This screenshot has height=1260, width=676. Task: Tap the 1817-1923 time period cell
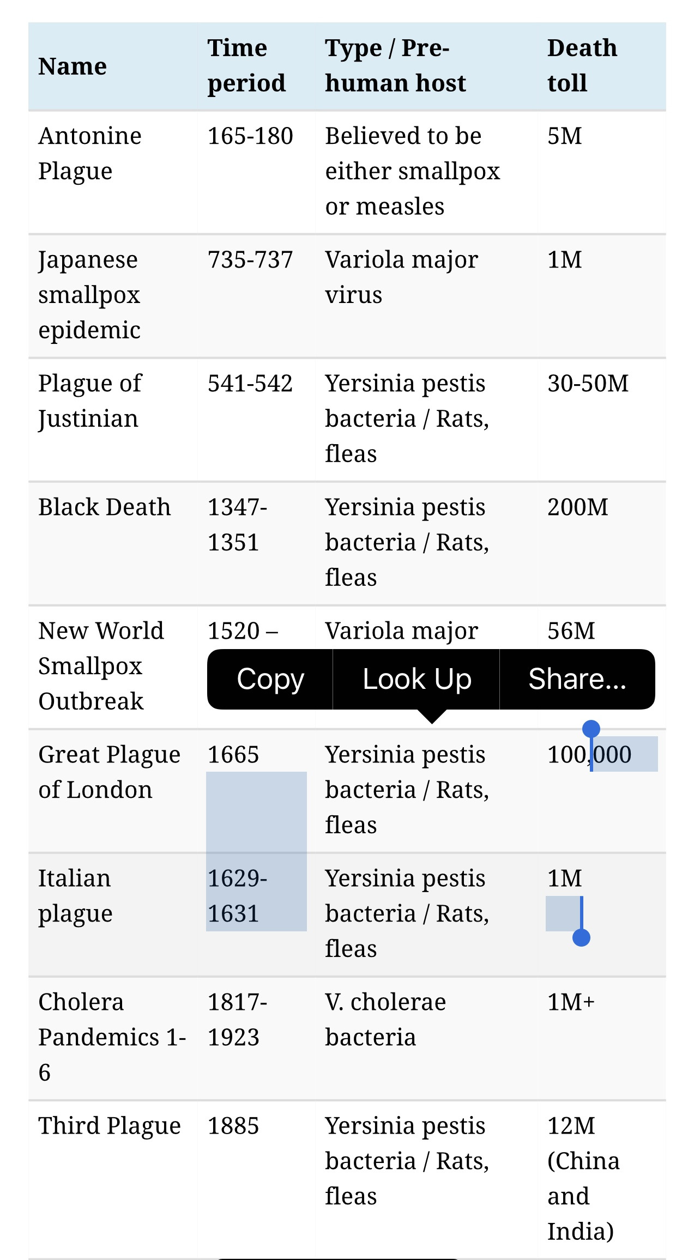pos(237,1019)
